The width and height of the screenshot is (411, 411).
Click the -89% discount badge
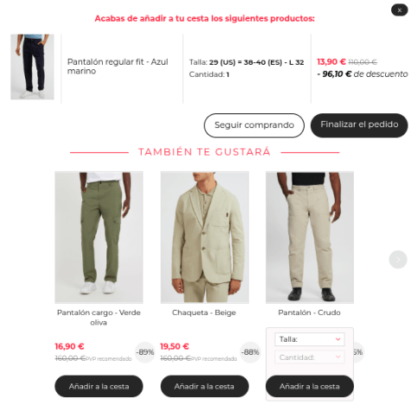145,352
